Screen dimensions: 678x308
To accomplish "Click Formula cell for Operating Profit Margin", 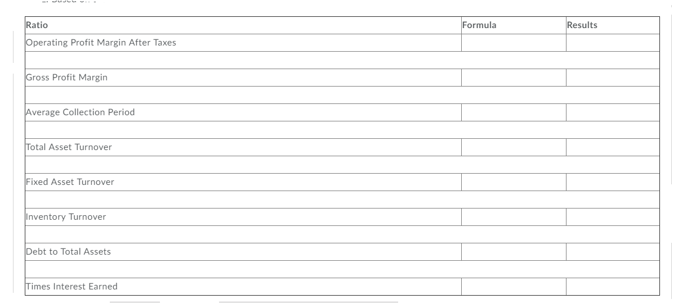I will (x=514, y=43).
